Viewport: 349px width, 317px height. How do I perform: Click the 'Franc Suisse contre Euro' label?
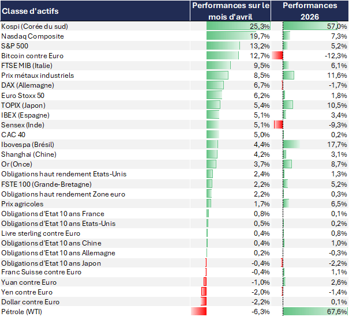42,272
